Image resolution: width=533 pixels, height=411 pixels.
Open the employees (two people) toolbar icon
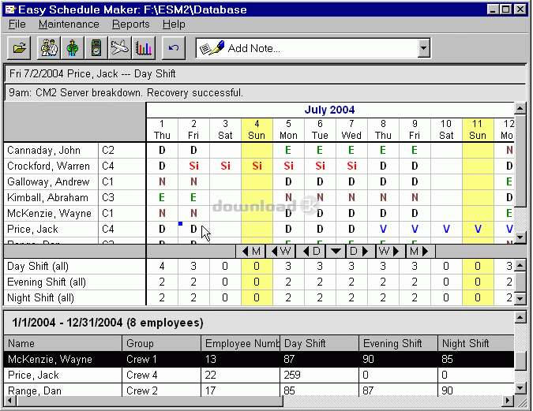click(x=49, y=48)
